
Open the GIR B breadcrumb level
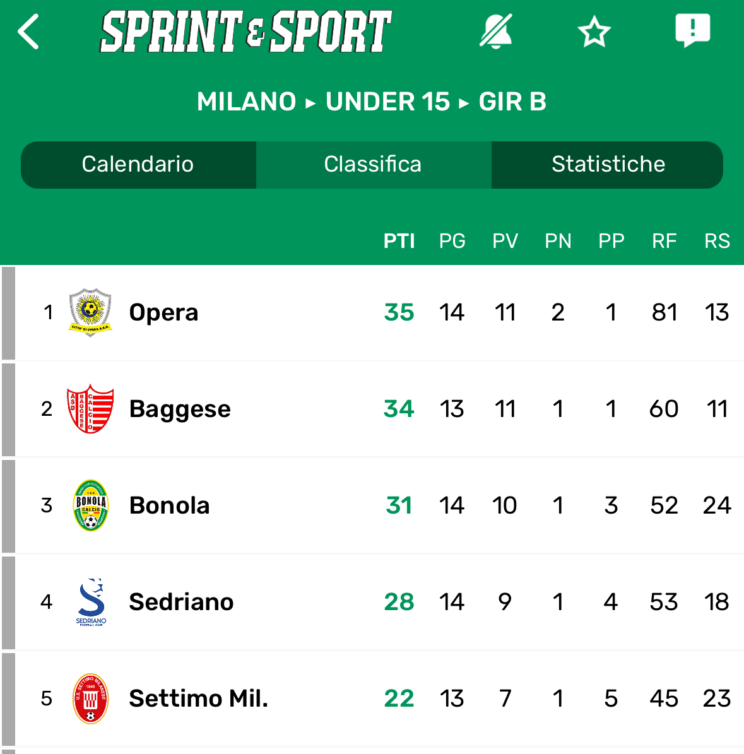point(512,102)
